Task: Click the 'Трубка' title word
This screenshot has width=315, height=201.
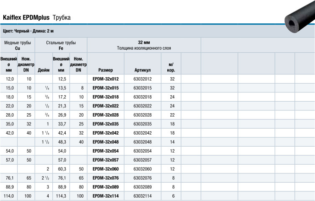Action: [x=61, y=18]
